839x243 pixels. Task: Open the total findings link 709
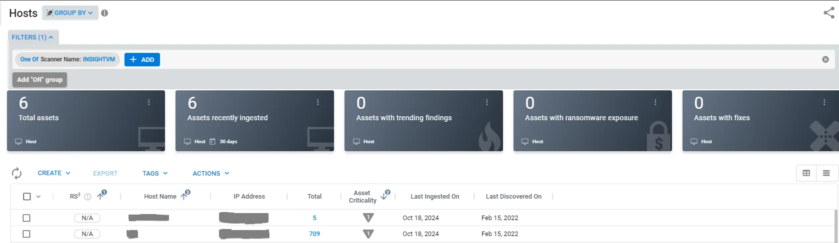click(314, 234)
